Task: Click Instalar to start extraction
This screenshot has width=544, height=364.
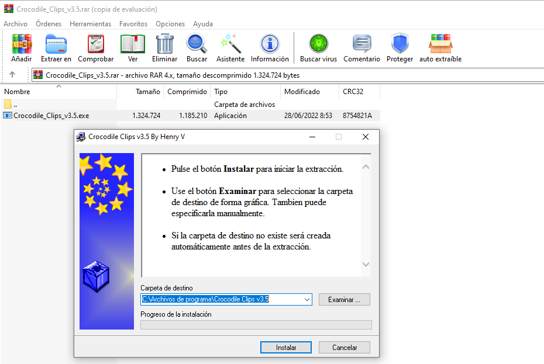Action: (285, 347)
